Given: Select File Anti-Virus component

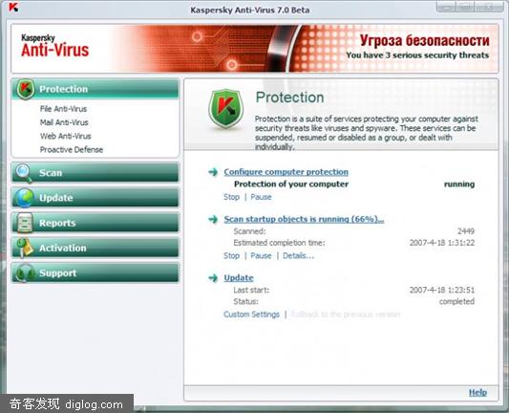Looking at the screenshot, I should point(63,109).
